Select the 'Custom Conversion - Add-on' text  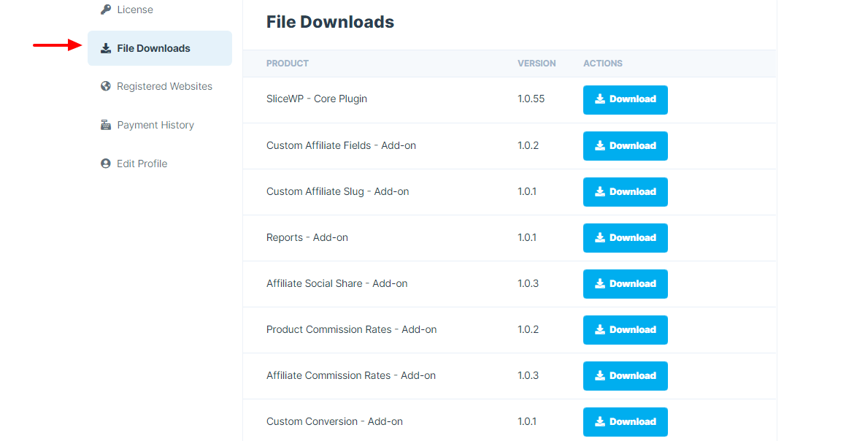click(x=334, y=421)
